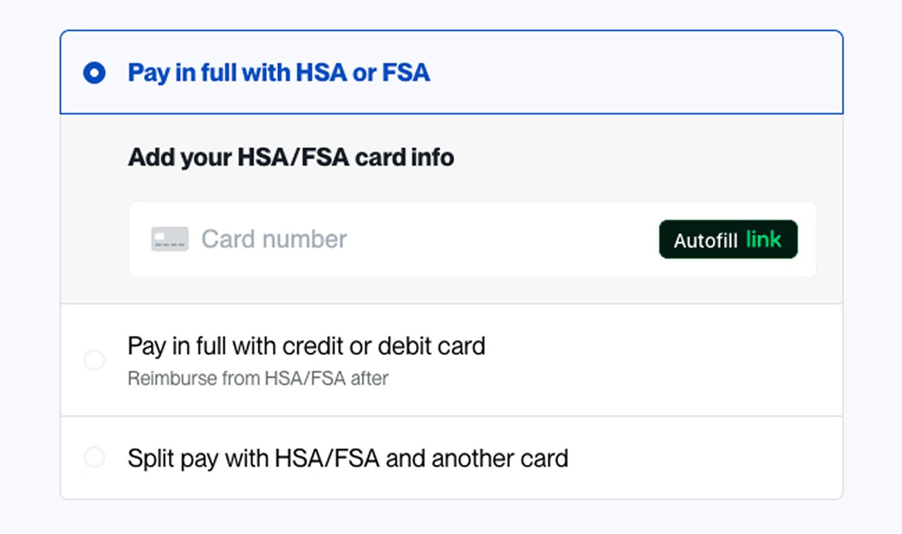902x534 pixels.
Task: Enable the Split pay radio button
Action: click(x=94, y=457)
